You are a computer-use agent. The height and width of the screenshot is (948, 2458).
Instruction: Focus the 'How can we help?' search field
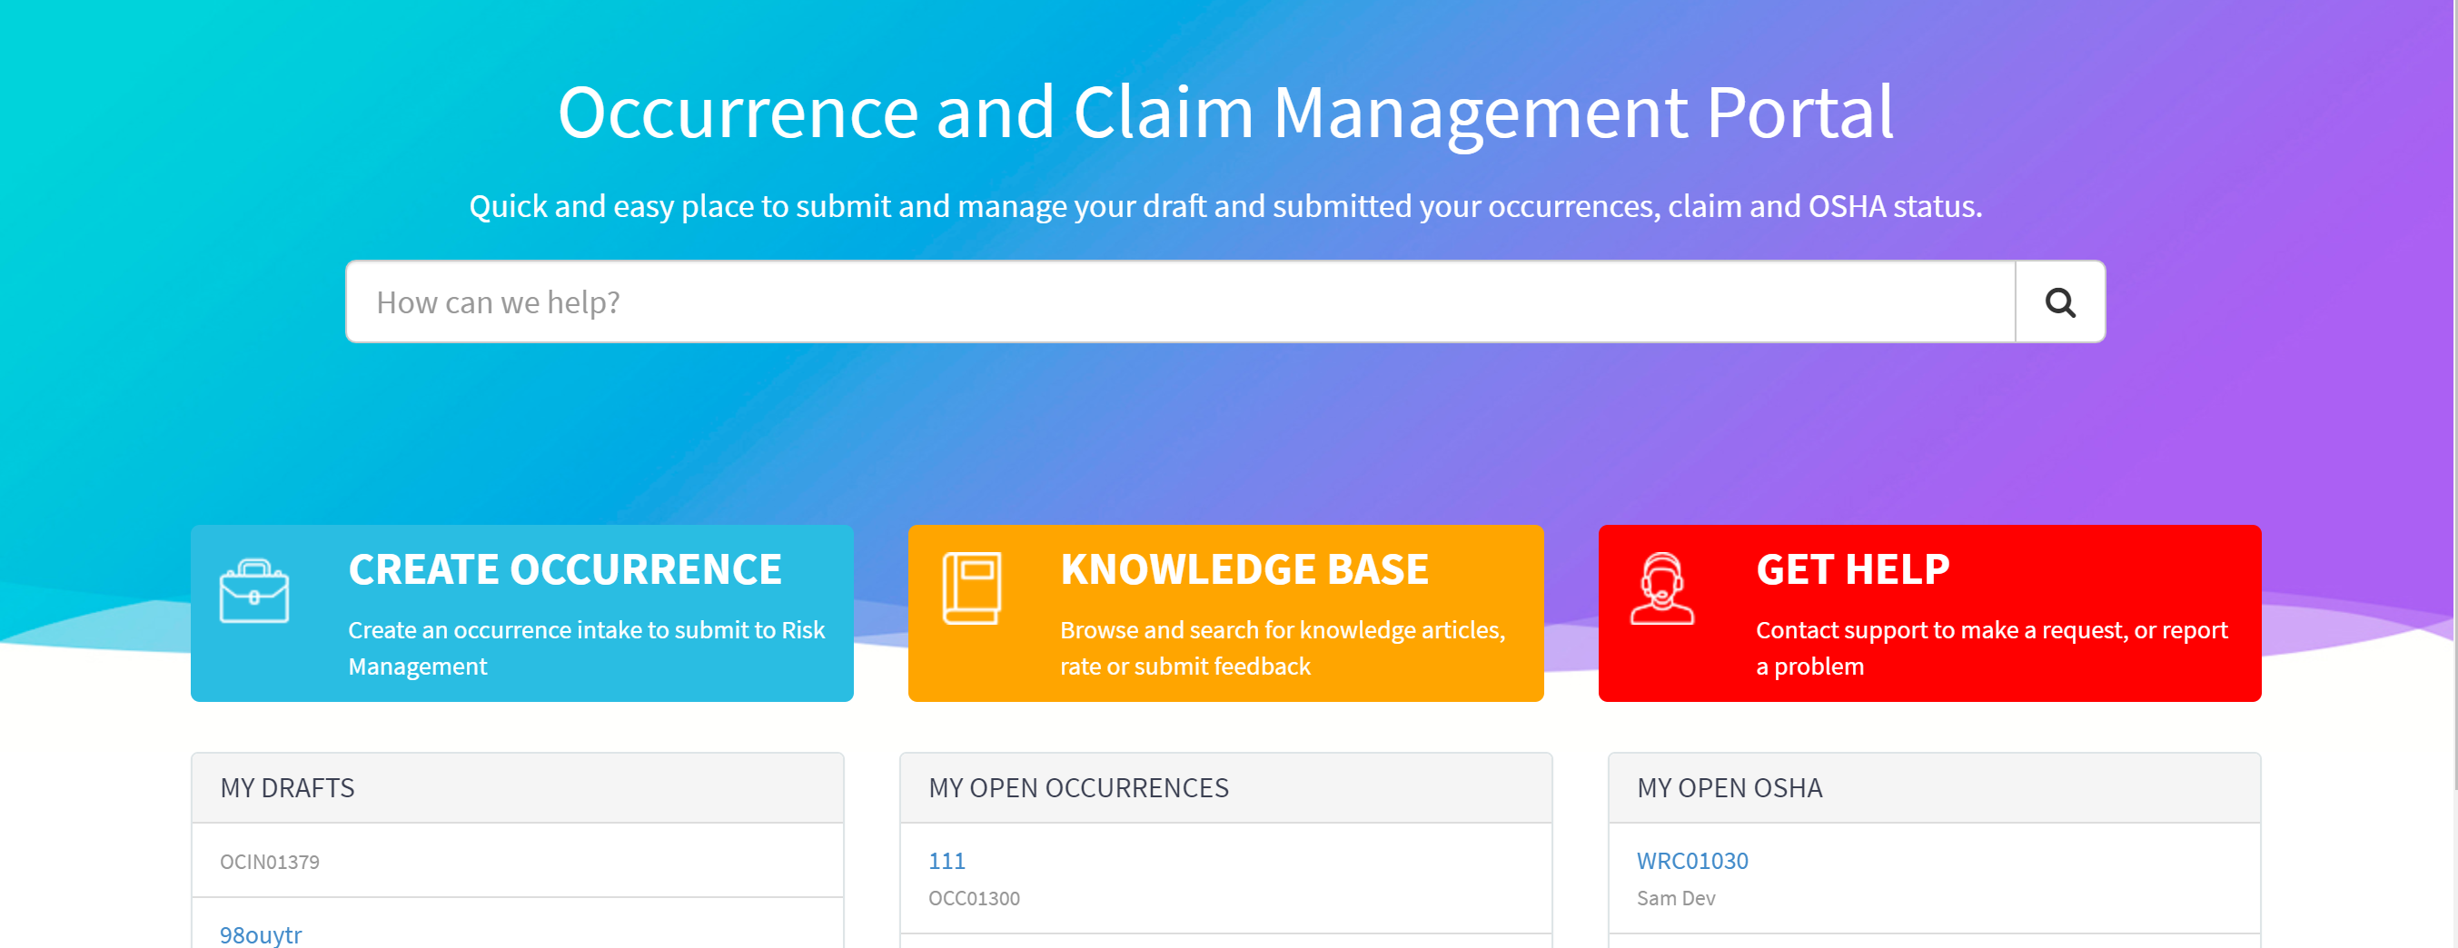pos(1180,302)
